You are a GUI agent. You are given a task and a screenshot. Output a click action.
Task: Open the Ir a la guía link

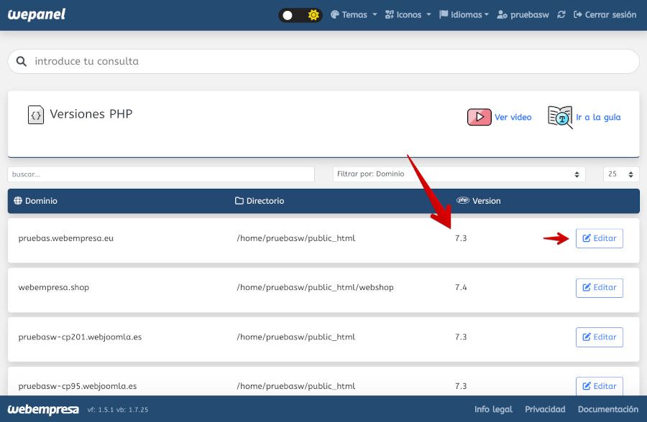(x=598, y=117)
